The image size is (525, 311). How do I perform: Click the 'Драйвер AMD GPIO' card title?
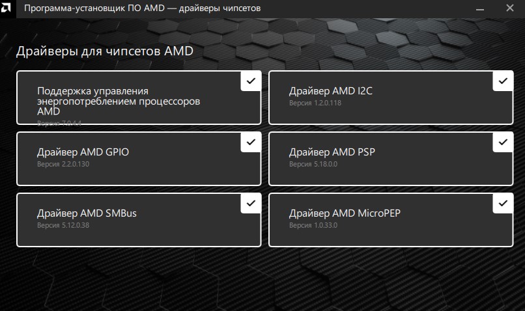click(x=83, y=152)
